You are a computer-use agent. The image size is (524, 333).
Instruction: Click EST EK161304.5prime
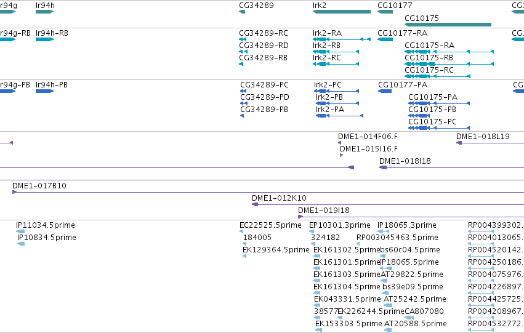[x=347, y=287]
